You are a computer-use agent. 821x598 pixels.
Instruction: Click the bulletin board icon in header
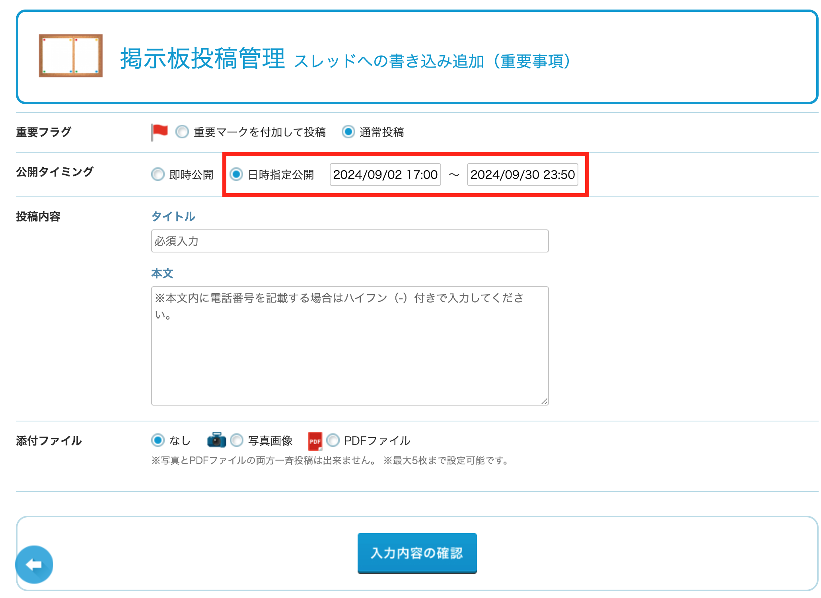71,56
